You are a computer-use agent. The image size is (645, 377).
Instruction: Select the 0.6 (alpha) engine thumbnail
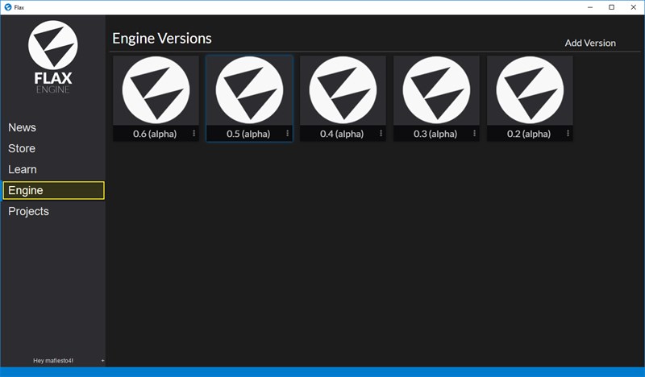(x=156, y=90)
